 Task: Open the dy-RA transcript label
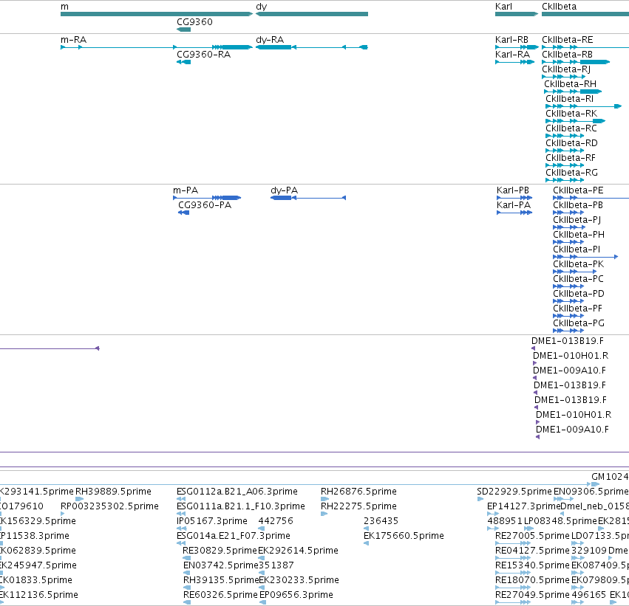(x=270, y=40)
